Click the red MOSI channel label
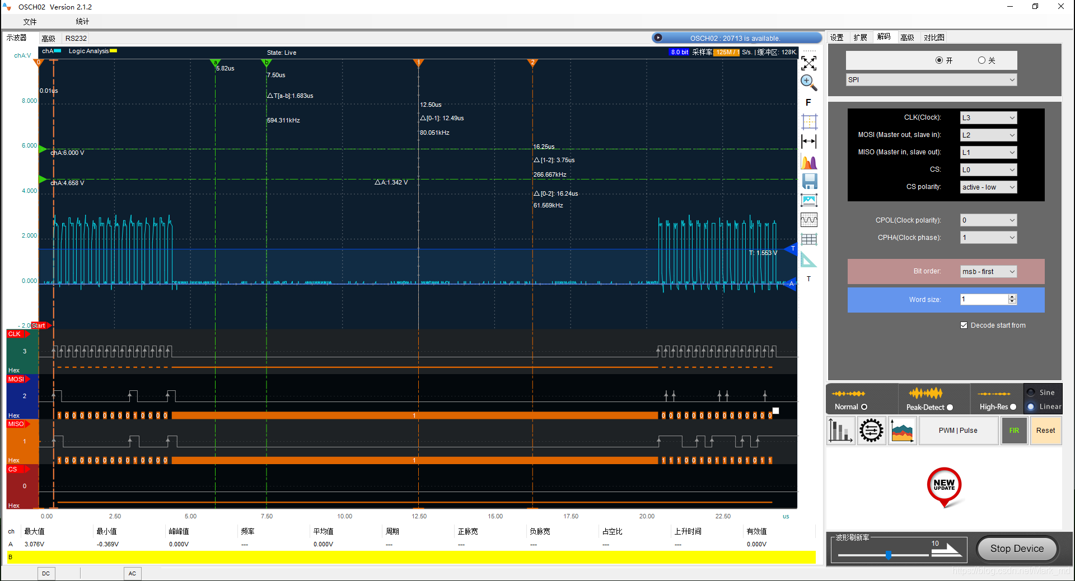This screenshot has width=1075, height=581. (x=18, y=379)
